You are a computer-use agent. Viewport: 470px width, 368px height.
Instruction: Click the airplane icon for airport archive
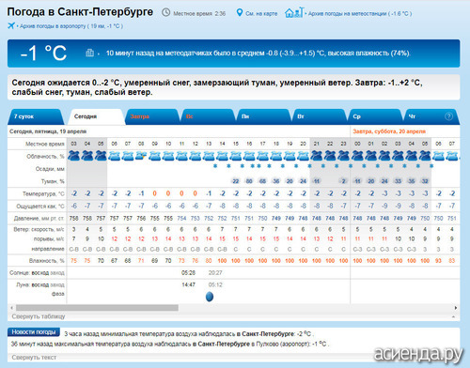tap(11, 25)
